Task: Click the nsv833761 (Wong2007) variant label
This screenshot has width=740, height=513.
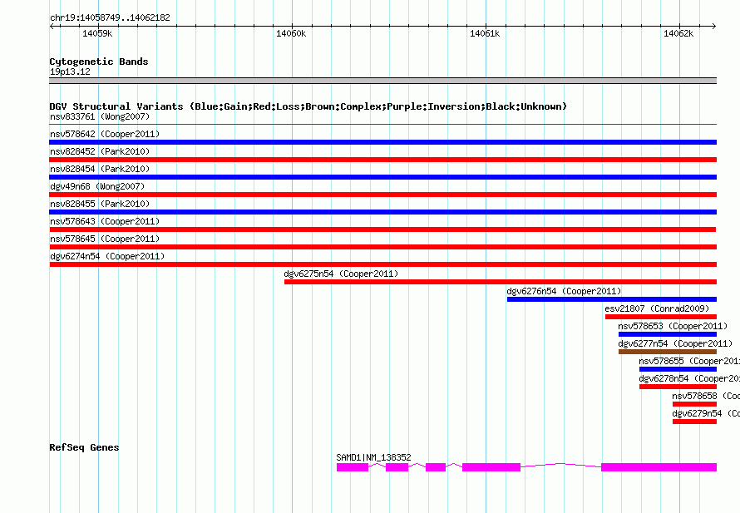Action: point(100,116)
